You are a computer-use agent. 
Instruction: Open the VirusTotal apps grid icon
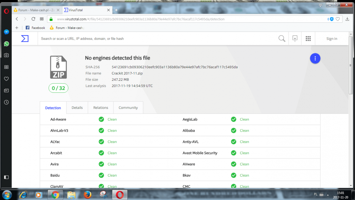pyautogui.click(x=308, y=38)
